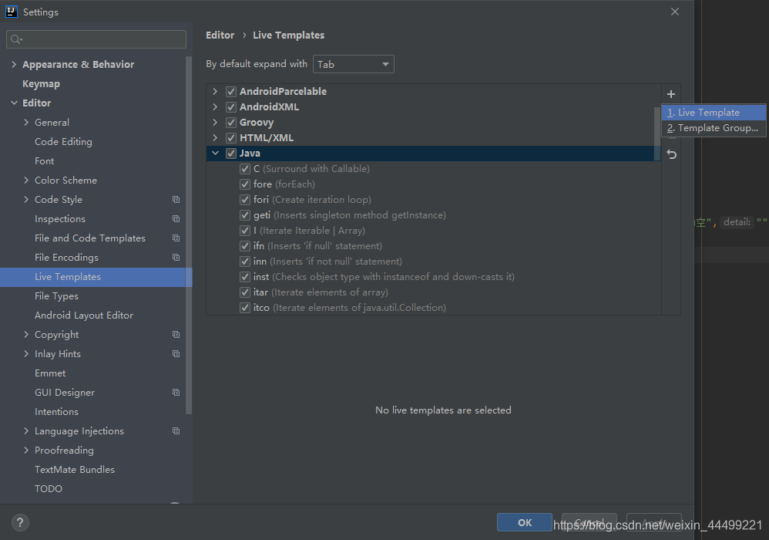
Task: Open the TODO settings page
Action: tap(49, 489)
